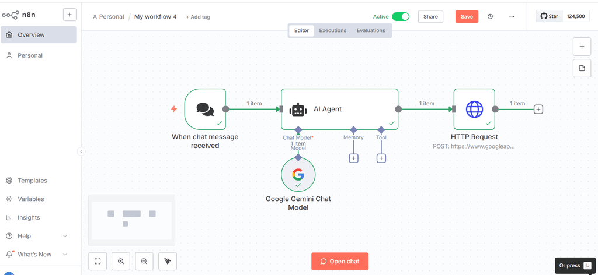This screenshot has height=275, width=598.
Task: Click the zoom in magnifier button
Action: tap(121, 261)
